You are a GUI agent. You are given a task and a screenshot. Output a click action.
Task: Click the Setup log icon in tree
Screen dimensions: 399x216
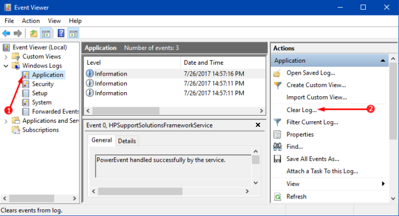pyautogui.click(x=25, y=93)
